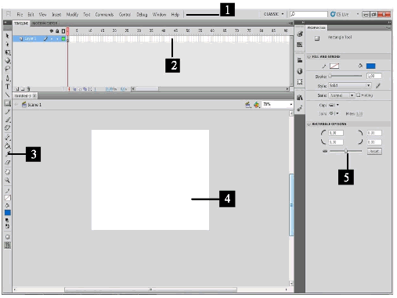Screen dimensions: 397x298
Task: Toggle lock corner radius link icon
Action: (x=325, y=151)
